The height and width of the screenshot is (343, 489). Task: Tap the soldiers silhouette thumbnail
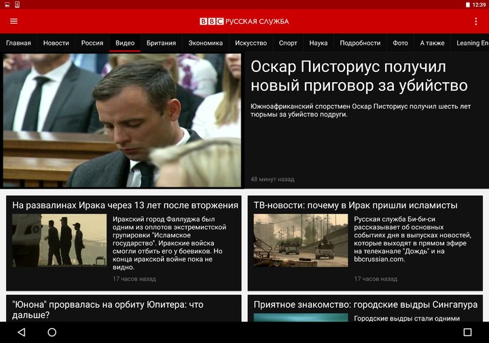59,240
